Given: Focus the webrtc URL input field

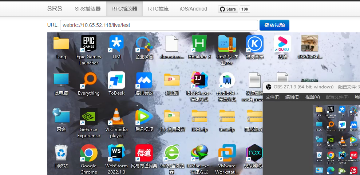Looking at the screenshot, I should tap(159, 25).
